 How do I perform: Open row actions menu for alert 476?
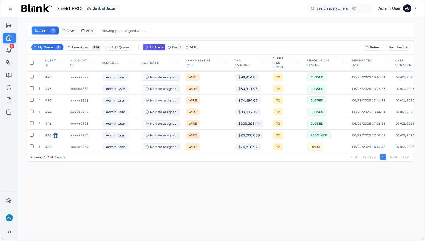tap(39, 89)
